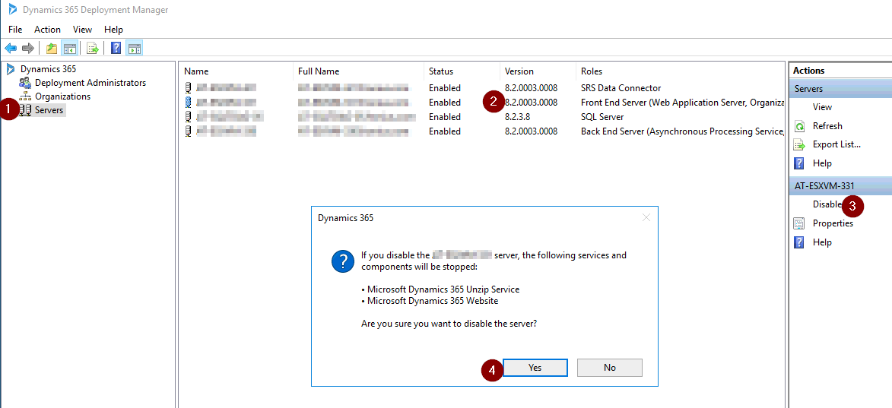Image resolution: width=892 pixels, height=408 pixels.
Task: Click the Front End Server role text
Action: pyautogui.click(x=682, y=103)
